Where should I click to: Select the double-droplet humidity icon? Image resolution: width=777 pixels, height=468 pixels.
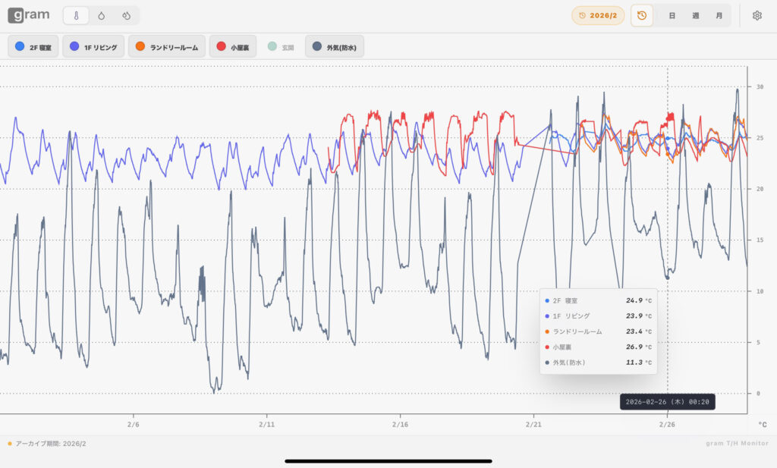(x=126, y=15)
